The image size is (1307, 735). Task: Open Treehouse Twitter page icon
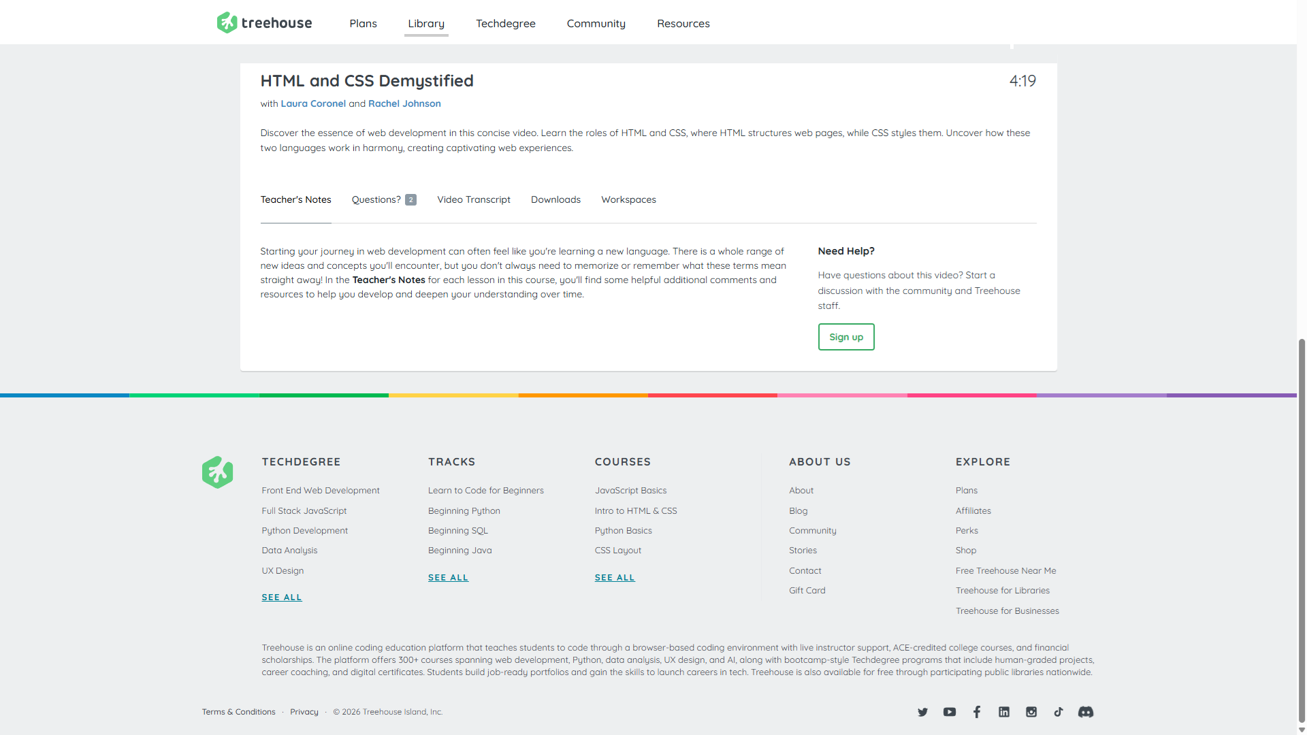pyautogui.click(x=922, y=712)
